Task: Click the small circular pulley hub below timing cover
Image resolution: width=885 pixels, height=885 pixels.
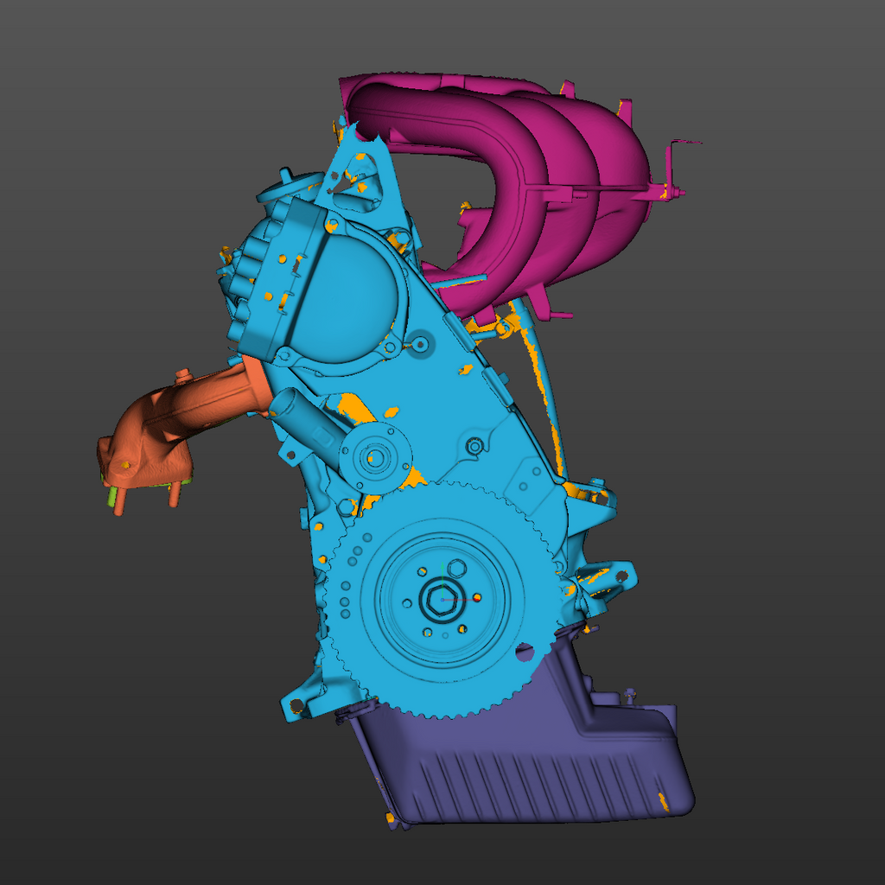Action: [375, 458]
